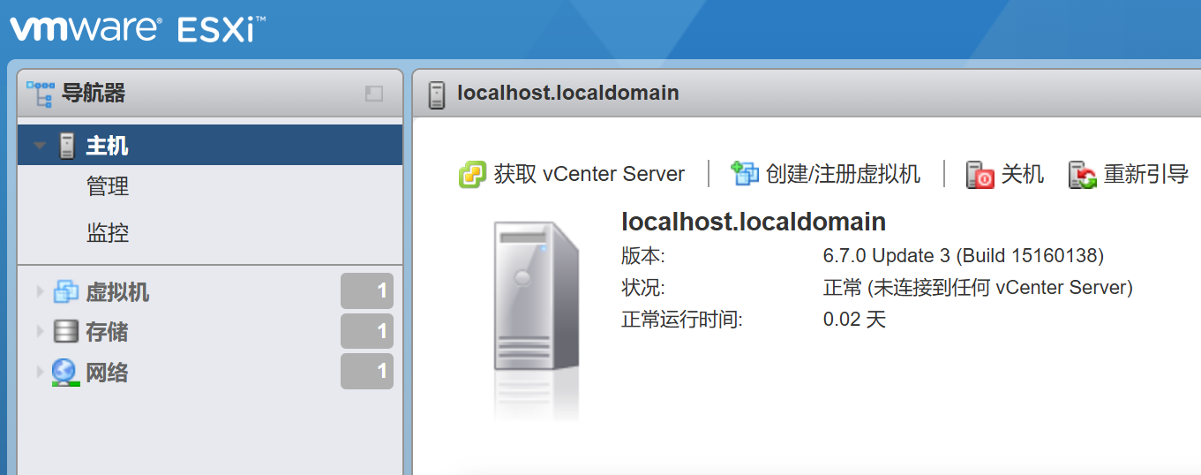Image resolution: width=1201 pixels, height=475 pixels.
Task: Click the storage count badge
Action: tap(367, 331)
